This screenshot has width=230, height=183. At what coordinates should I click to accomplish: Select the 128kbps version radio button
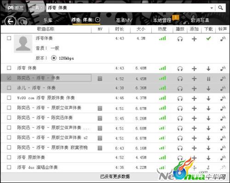click(x=54, y=58)
